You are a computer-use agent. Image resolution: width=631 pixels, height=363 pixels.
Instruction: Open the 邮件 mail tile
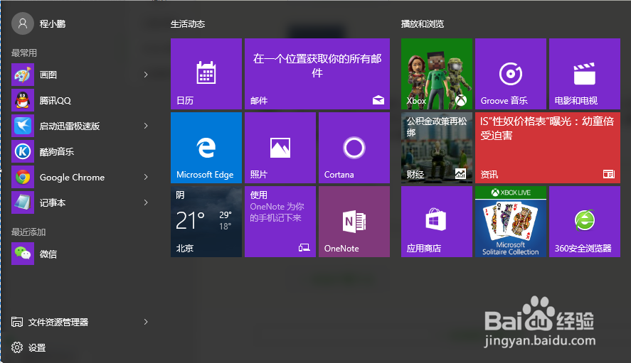[x=317, y=74]
